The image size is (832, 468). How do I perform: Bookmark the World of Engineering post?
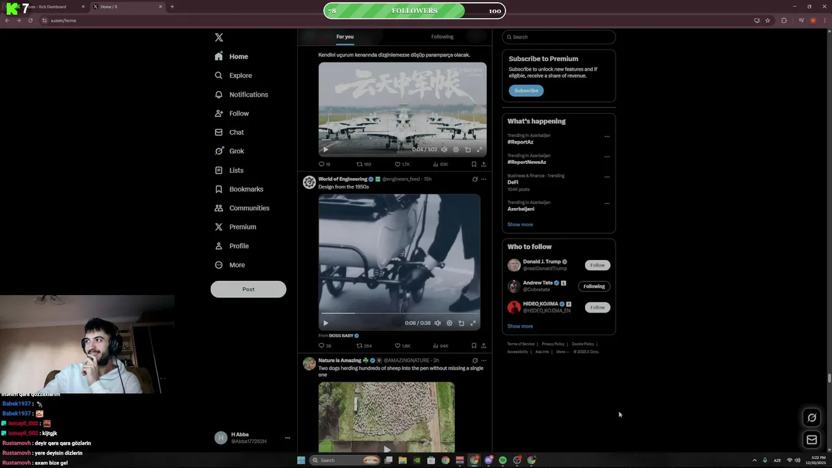click(x=474, y=346)
